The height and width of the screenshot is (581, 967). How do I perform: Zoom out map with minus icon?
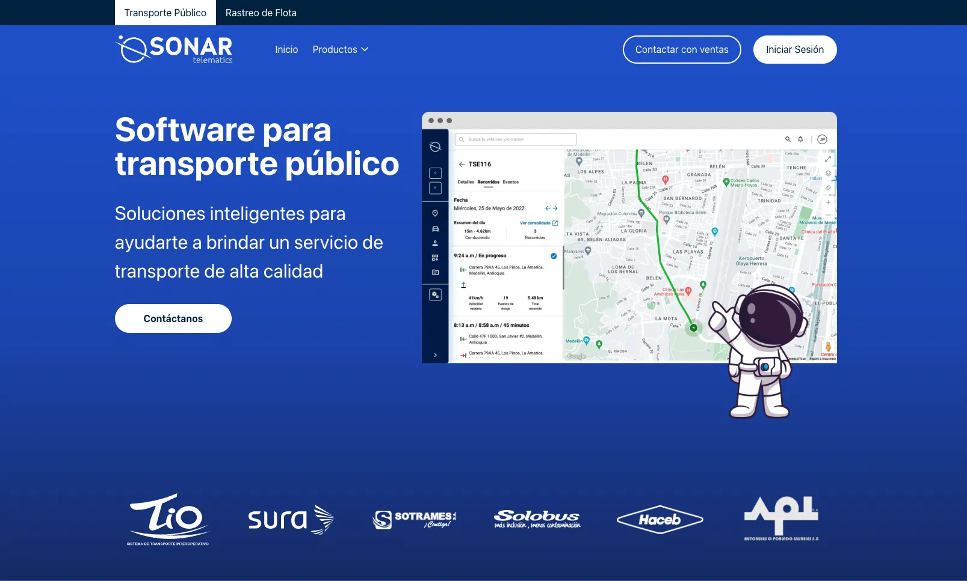click(828, 214)
